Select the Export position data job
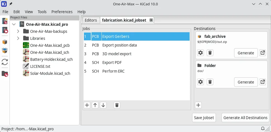The image size is (271, 132). click(x=137, y=45)
